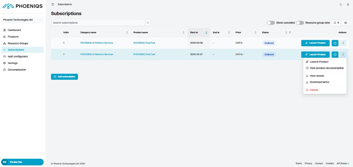Select View product documentation menu item

325,68
